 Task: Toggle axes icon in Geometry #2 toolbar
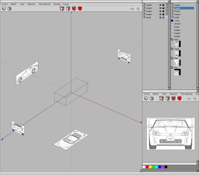(195, 98)
